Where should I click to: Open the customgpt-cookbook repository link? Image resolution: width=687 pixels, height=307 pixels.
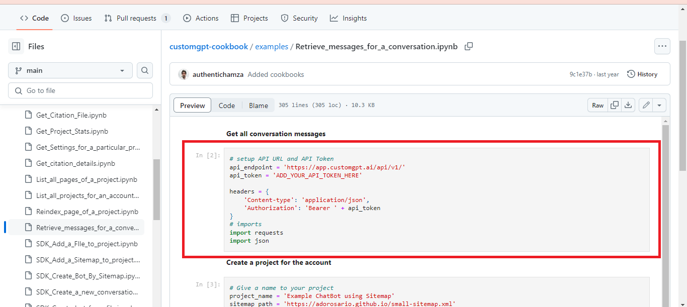pyautogui.click(x=209, y=46)
